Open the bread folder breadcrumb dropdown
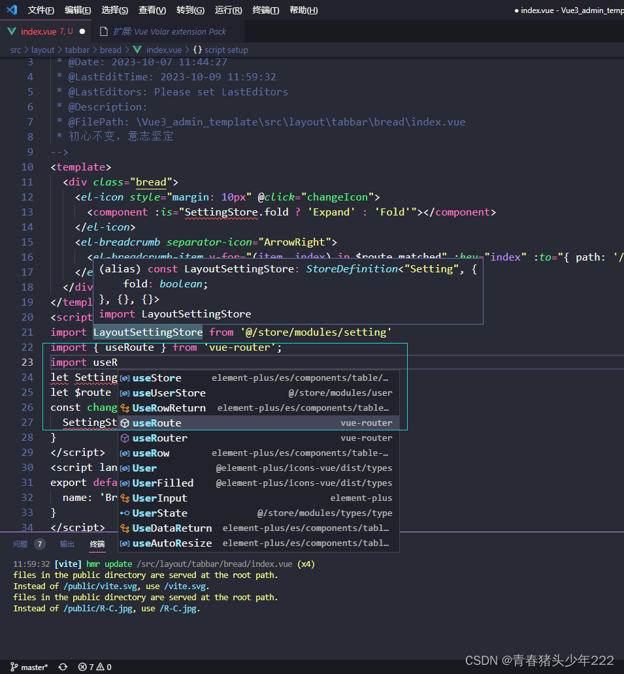 [110, 50]
